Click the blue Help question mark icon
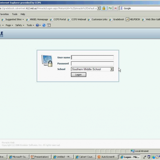160x160 pixels. 37,25
